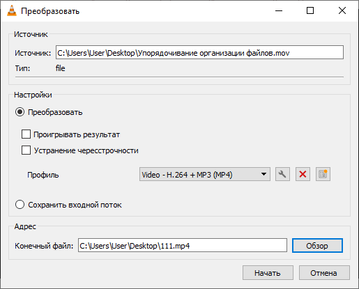Click the Преобразовать window title bar text

click(50, 11)
